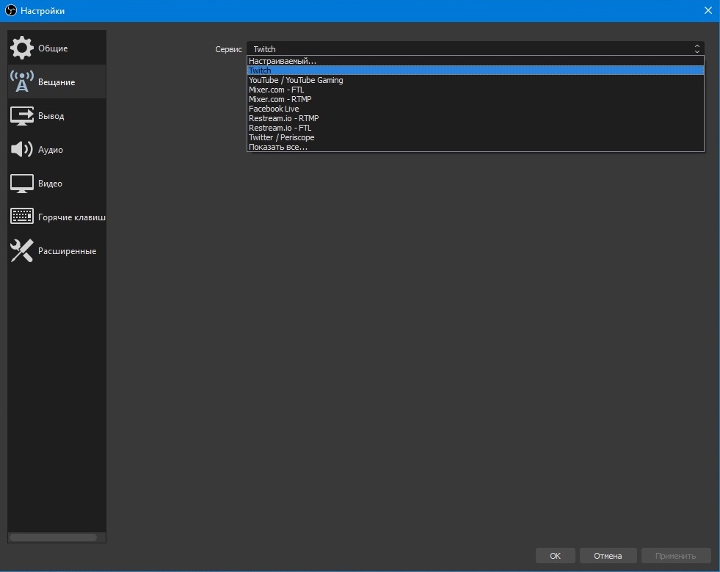Collapse the Сервис dropdown showing Twitch

tap(476, 48)
